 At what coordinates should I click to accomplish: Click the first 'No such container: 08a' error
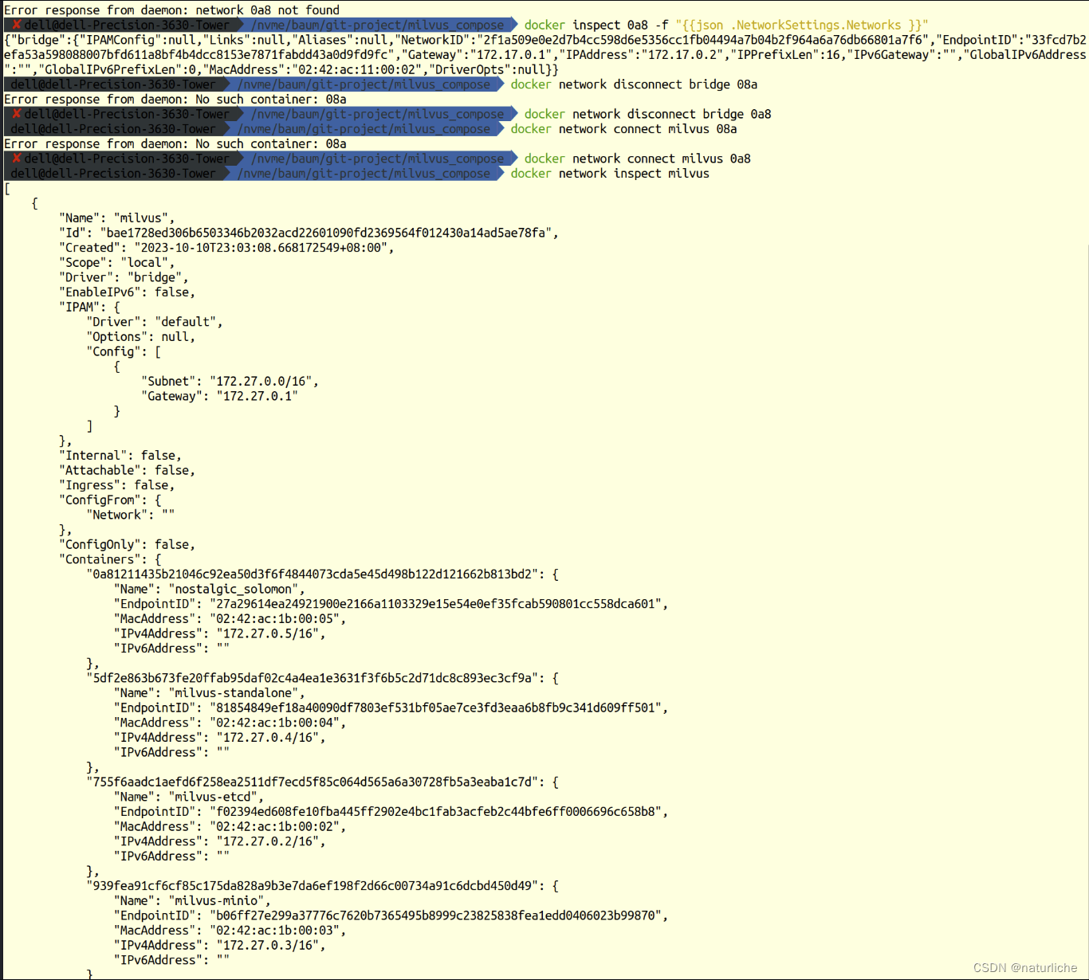[175, 100]
